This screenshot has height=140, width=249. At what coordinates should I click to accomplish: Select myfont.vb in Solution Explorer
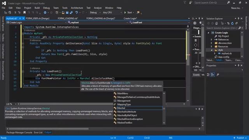(x=226, y=54)
